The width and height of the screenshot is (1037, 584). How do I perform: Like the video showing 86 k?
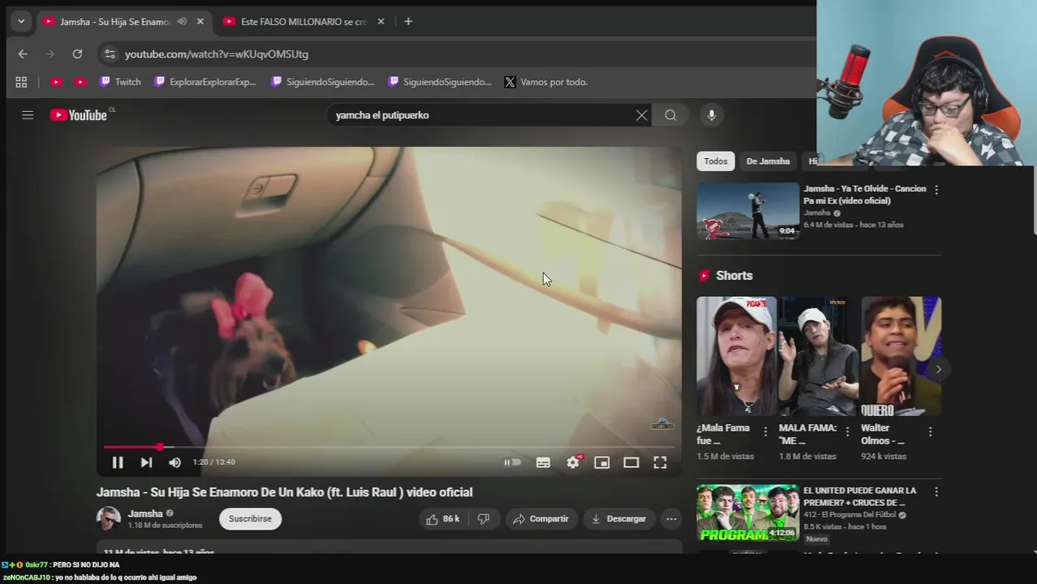443,519
